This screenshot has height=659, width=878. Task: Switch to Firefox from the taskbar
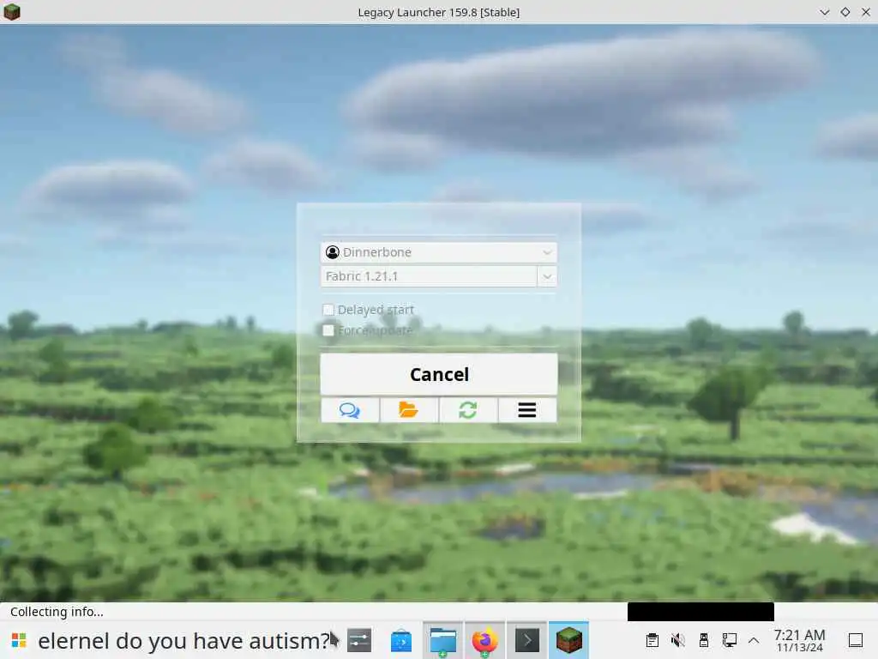(x=485, y=640)
